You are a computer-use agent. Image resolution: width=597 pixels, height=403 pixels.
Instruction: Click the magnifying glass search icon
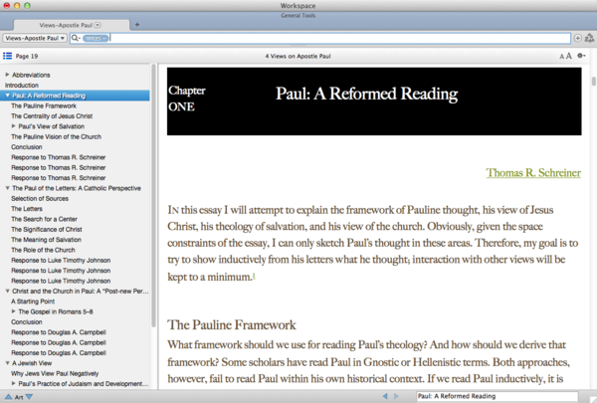[76, 38]
